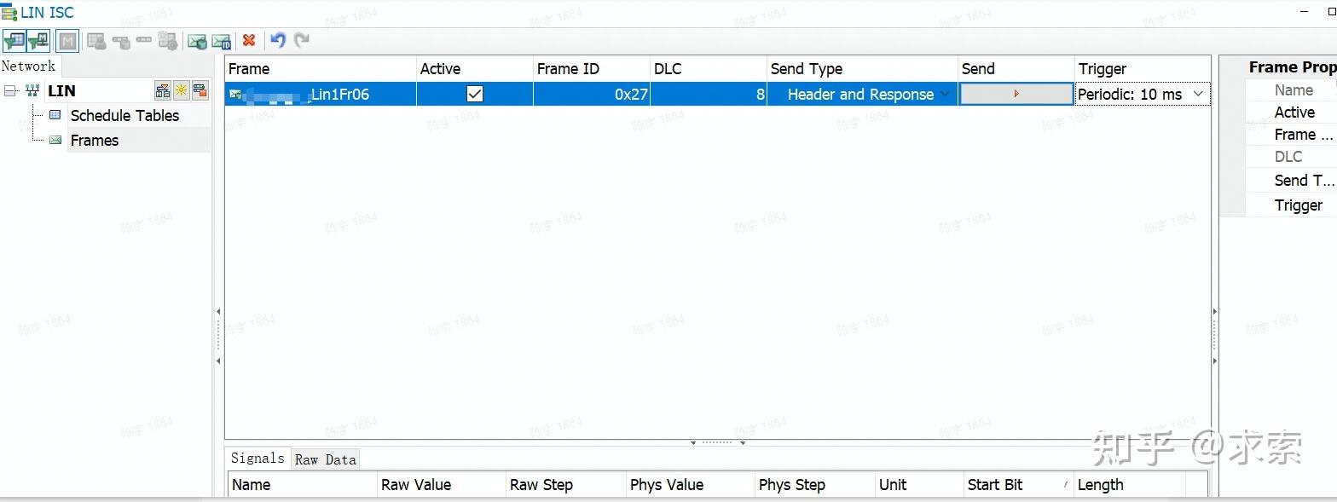
Task: Undo last action with blue arrow
Action: click(x=277, y=40)
